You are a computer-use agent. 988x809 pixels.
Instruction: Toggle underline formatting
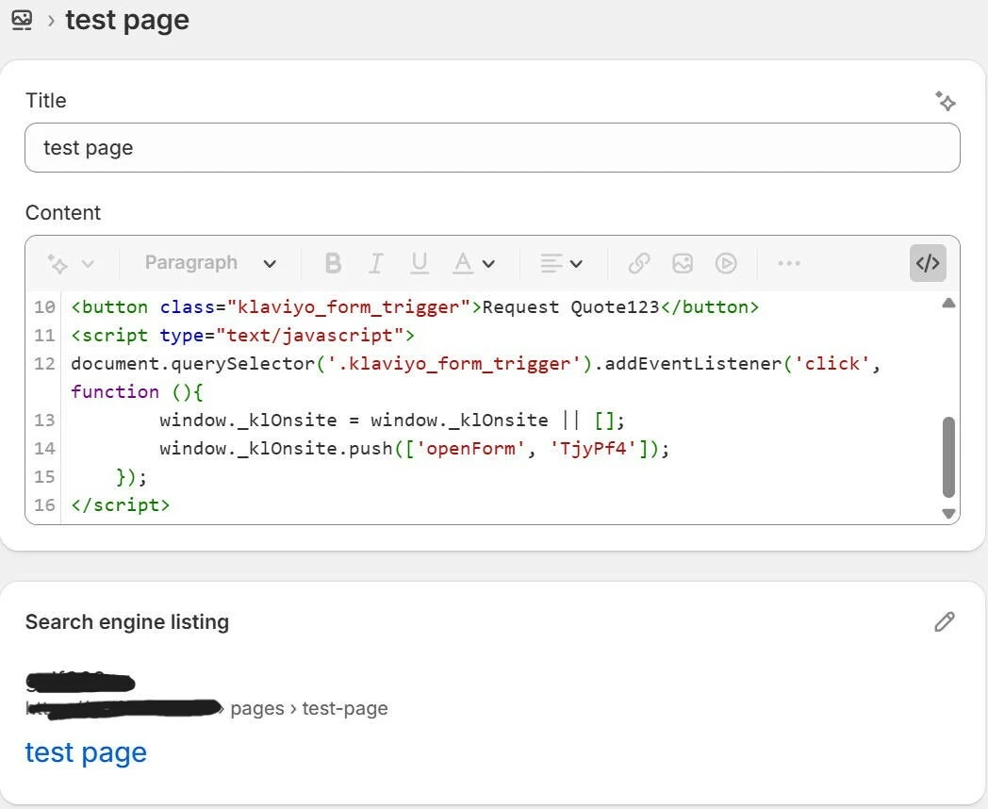pyautogui.click(x=419, y=263)
